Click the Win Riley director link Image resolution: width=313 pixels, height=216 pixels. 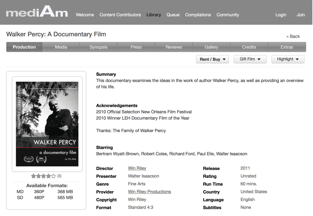click(x=137, y=168)
